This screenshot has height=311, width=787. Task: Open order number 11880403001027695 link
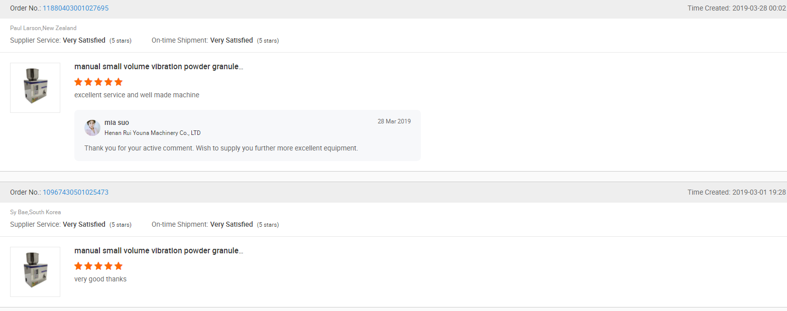click(x=75, y=8)
